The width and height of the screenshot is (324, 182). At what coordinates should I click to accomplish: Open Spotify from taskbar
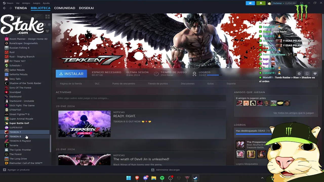162,178
